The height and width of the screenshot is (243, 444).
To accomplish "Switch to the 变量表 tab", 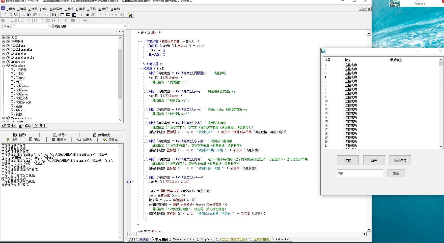I will [110, 140].
